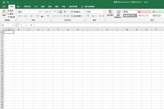The image size is (164, 109).
Task: Click the Undo arrow icon
Action: point(8,2)
